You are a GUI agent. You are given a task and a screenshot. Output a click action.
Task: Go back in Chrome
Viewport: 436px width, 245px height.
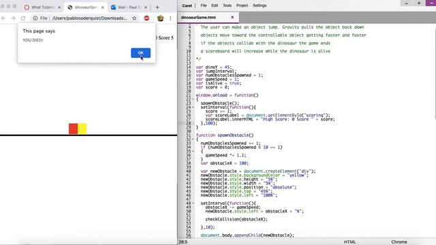(3, 18)
